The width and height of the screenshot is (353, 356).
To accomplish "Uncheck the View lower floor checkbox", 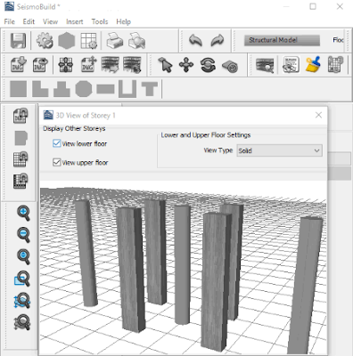I will (x=56, y=143).
